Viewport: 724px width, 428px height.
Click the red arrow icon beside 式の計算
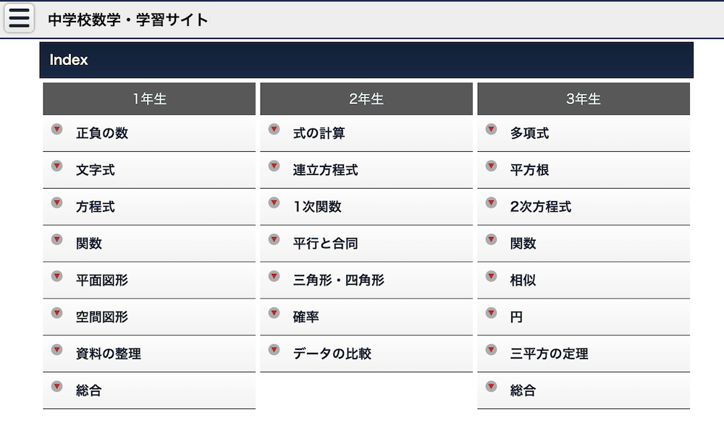[274, 129]
